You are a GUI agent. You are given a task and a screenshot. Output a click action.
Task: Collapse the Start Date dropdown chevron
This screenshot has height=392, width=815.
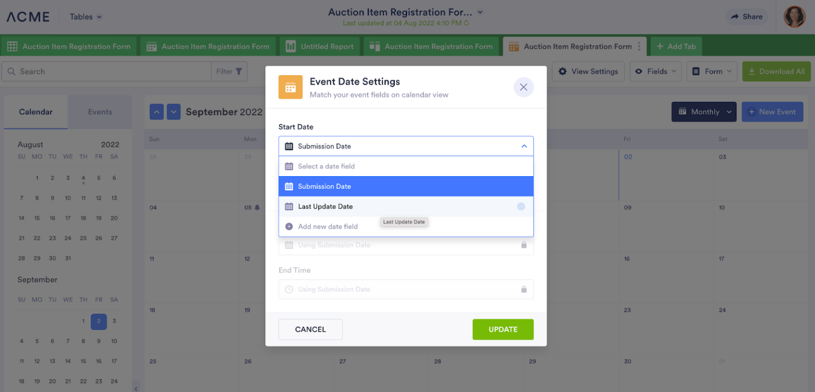click(x=524, y=146)
